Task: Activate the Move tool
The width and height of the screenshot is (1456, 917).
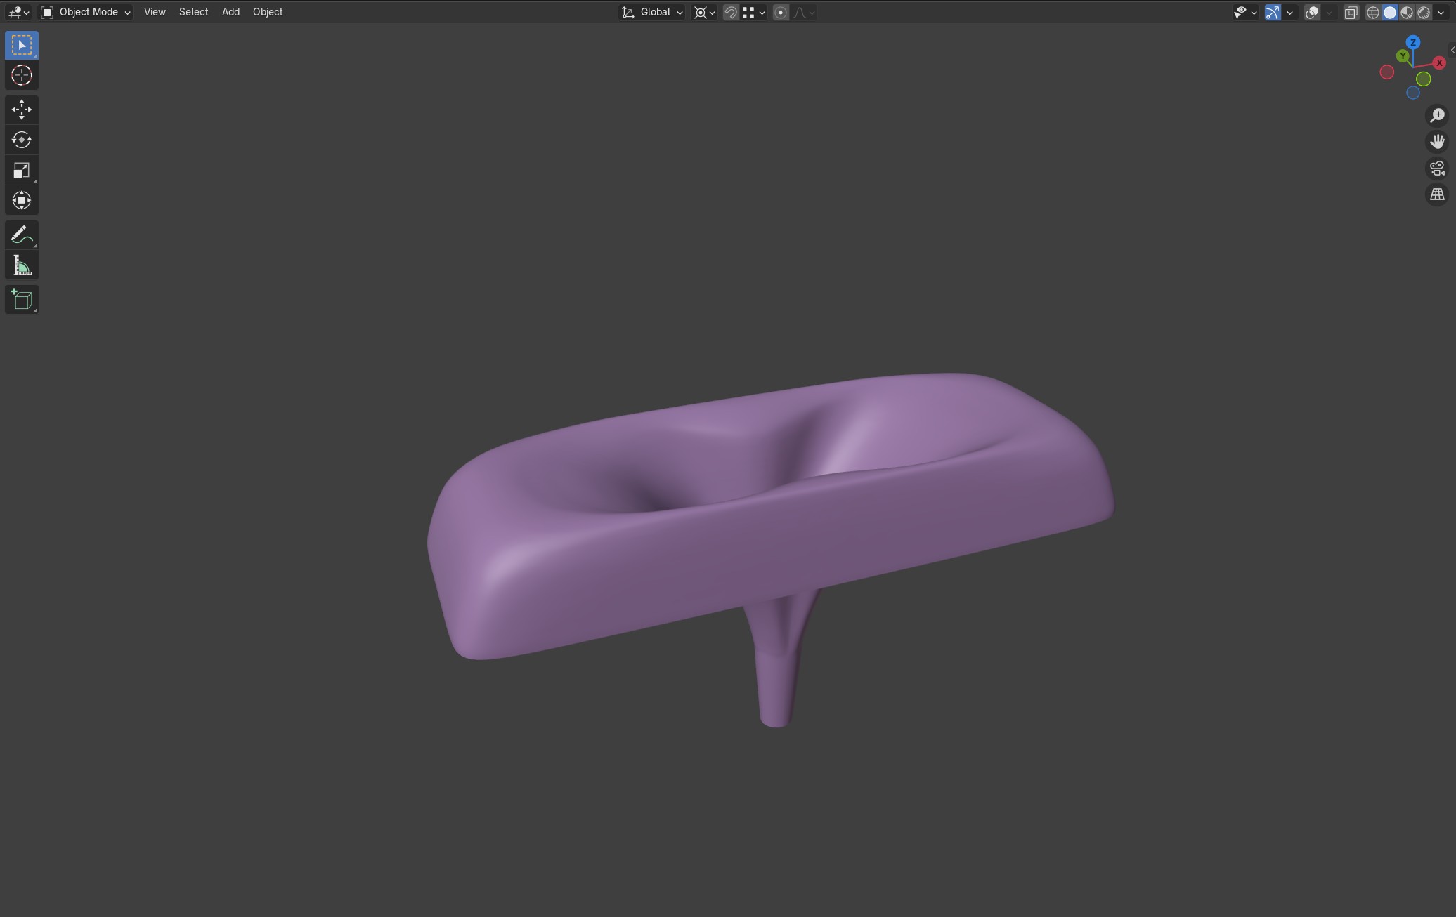Action: point(21,110)
